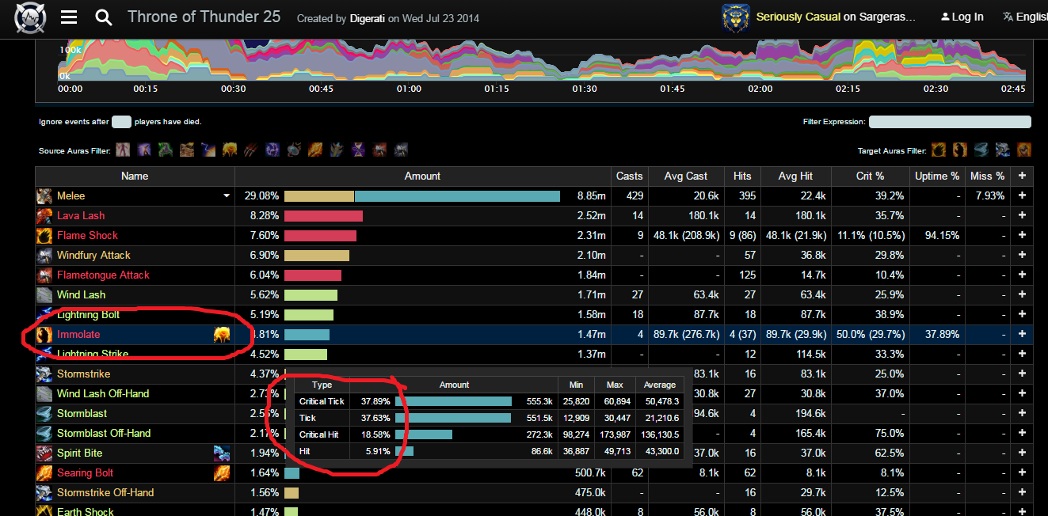Click the Seriously Casual guild emblem icon

(735, 17)
